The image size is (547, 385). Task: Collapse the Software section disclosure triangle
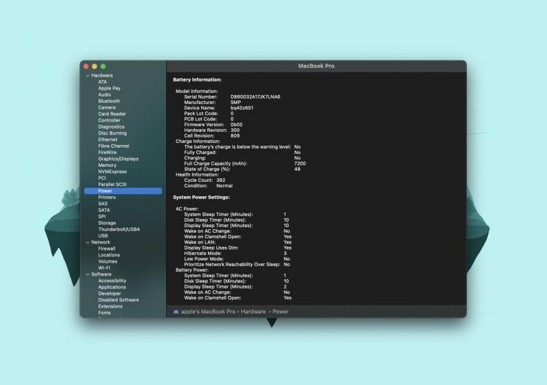point(88,274)
